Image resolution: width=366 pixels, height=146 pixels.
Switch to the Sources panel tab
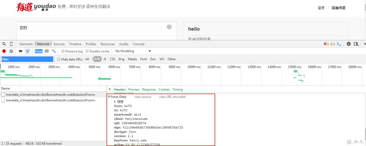[59, 44]
